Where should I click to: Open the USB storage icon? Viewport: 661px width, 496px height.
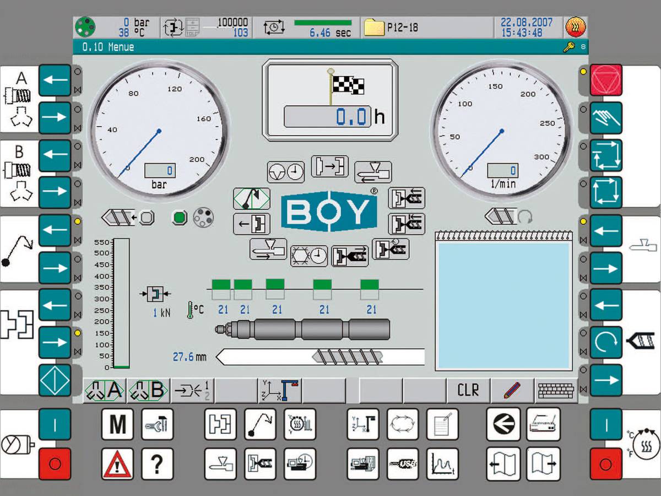(x=403, y=464)
